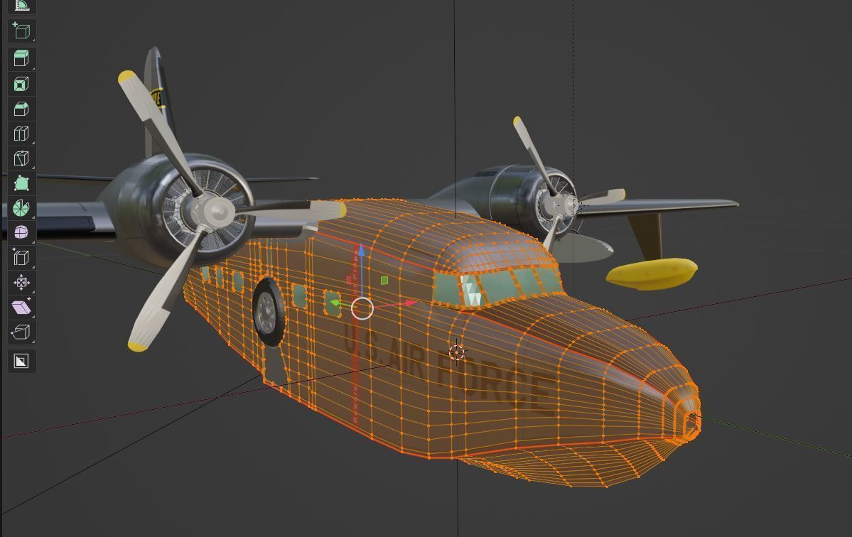
Task: Click the green Y-axis gizmo arrow
Action: coord(336,303)
